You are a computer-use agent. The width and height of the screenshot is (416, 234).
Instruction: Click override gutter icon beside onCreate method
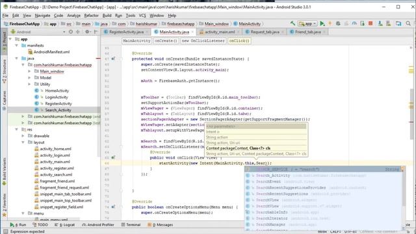(113, 58)
